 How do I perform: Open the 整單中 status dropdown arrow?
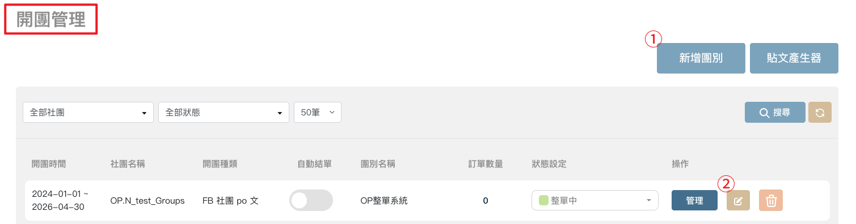click(648, 200)
